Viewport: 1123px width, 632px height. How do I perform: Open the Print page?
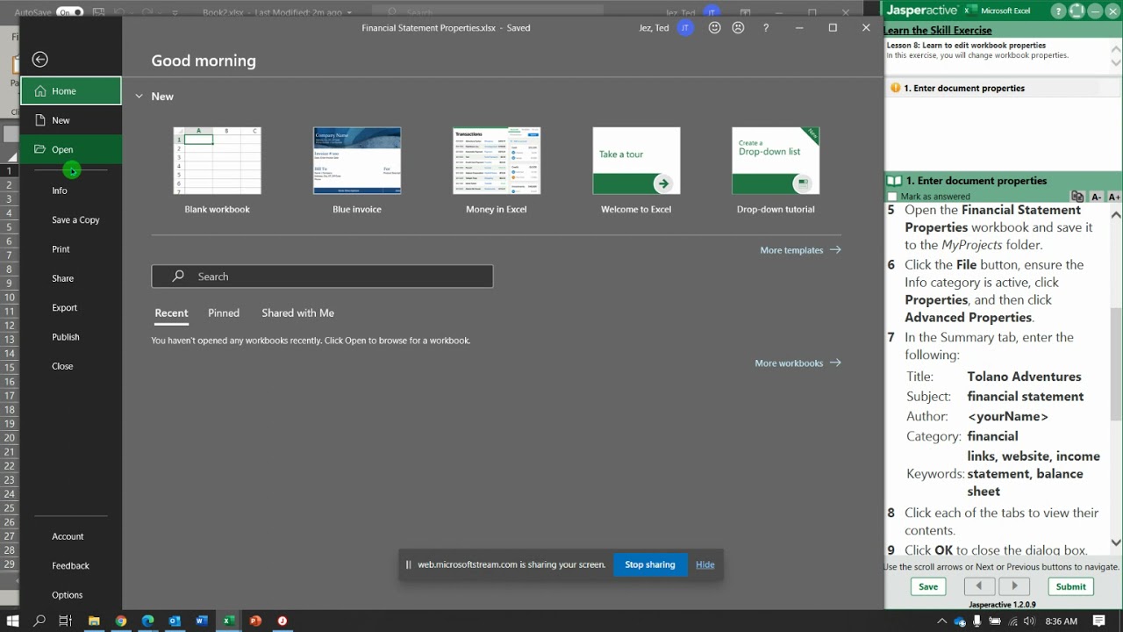pyautogui.click(x=71, y=249)
